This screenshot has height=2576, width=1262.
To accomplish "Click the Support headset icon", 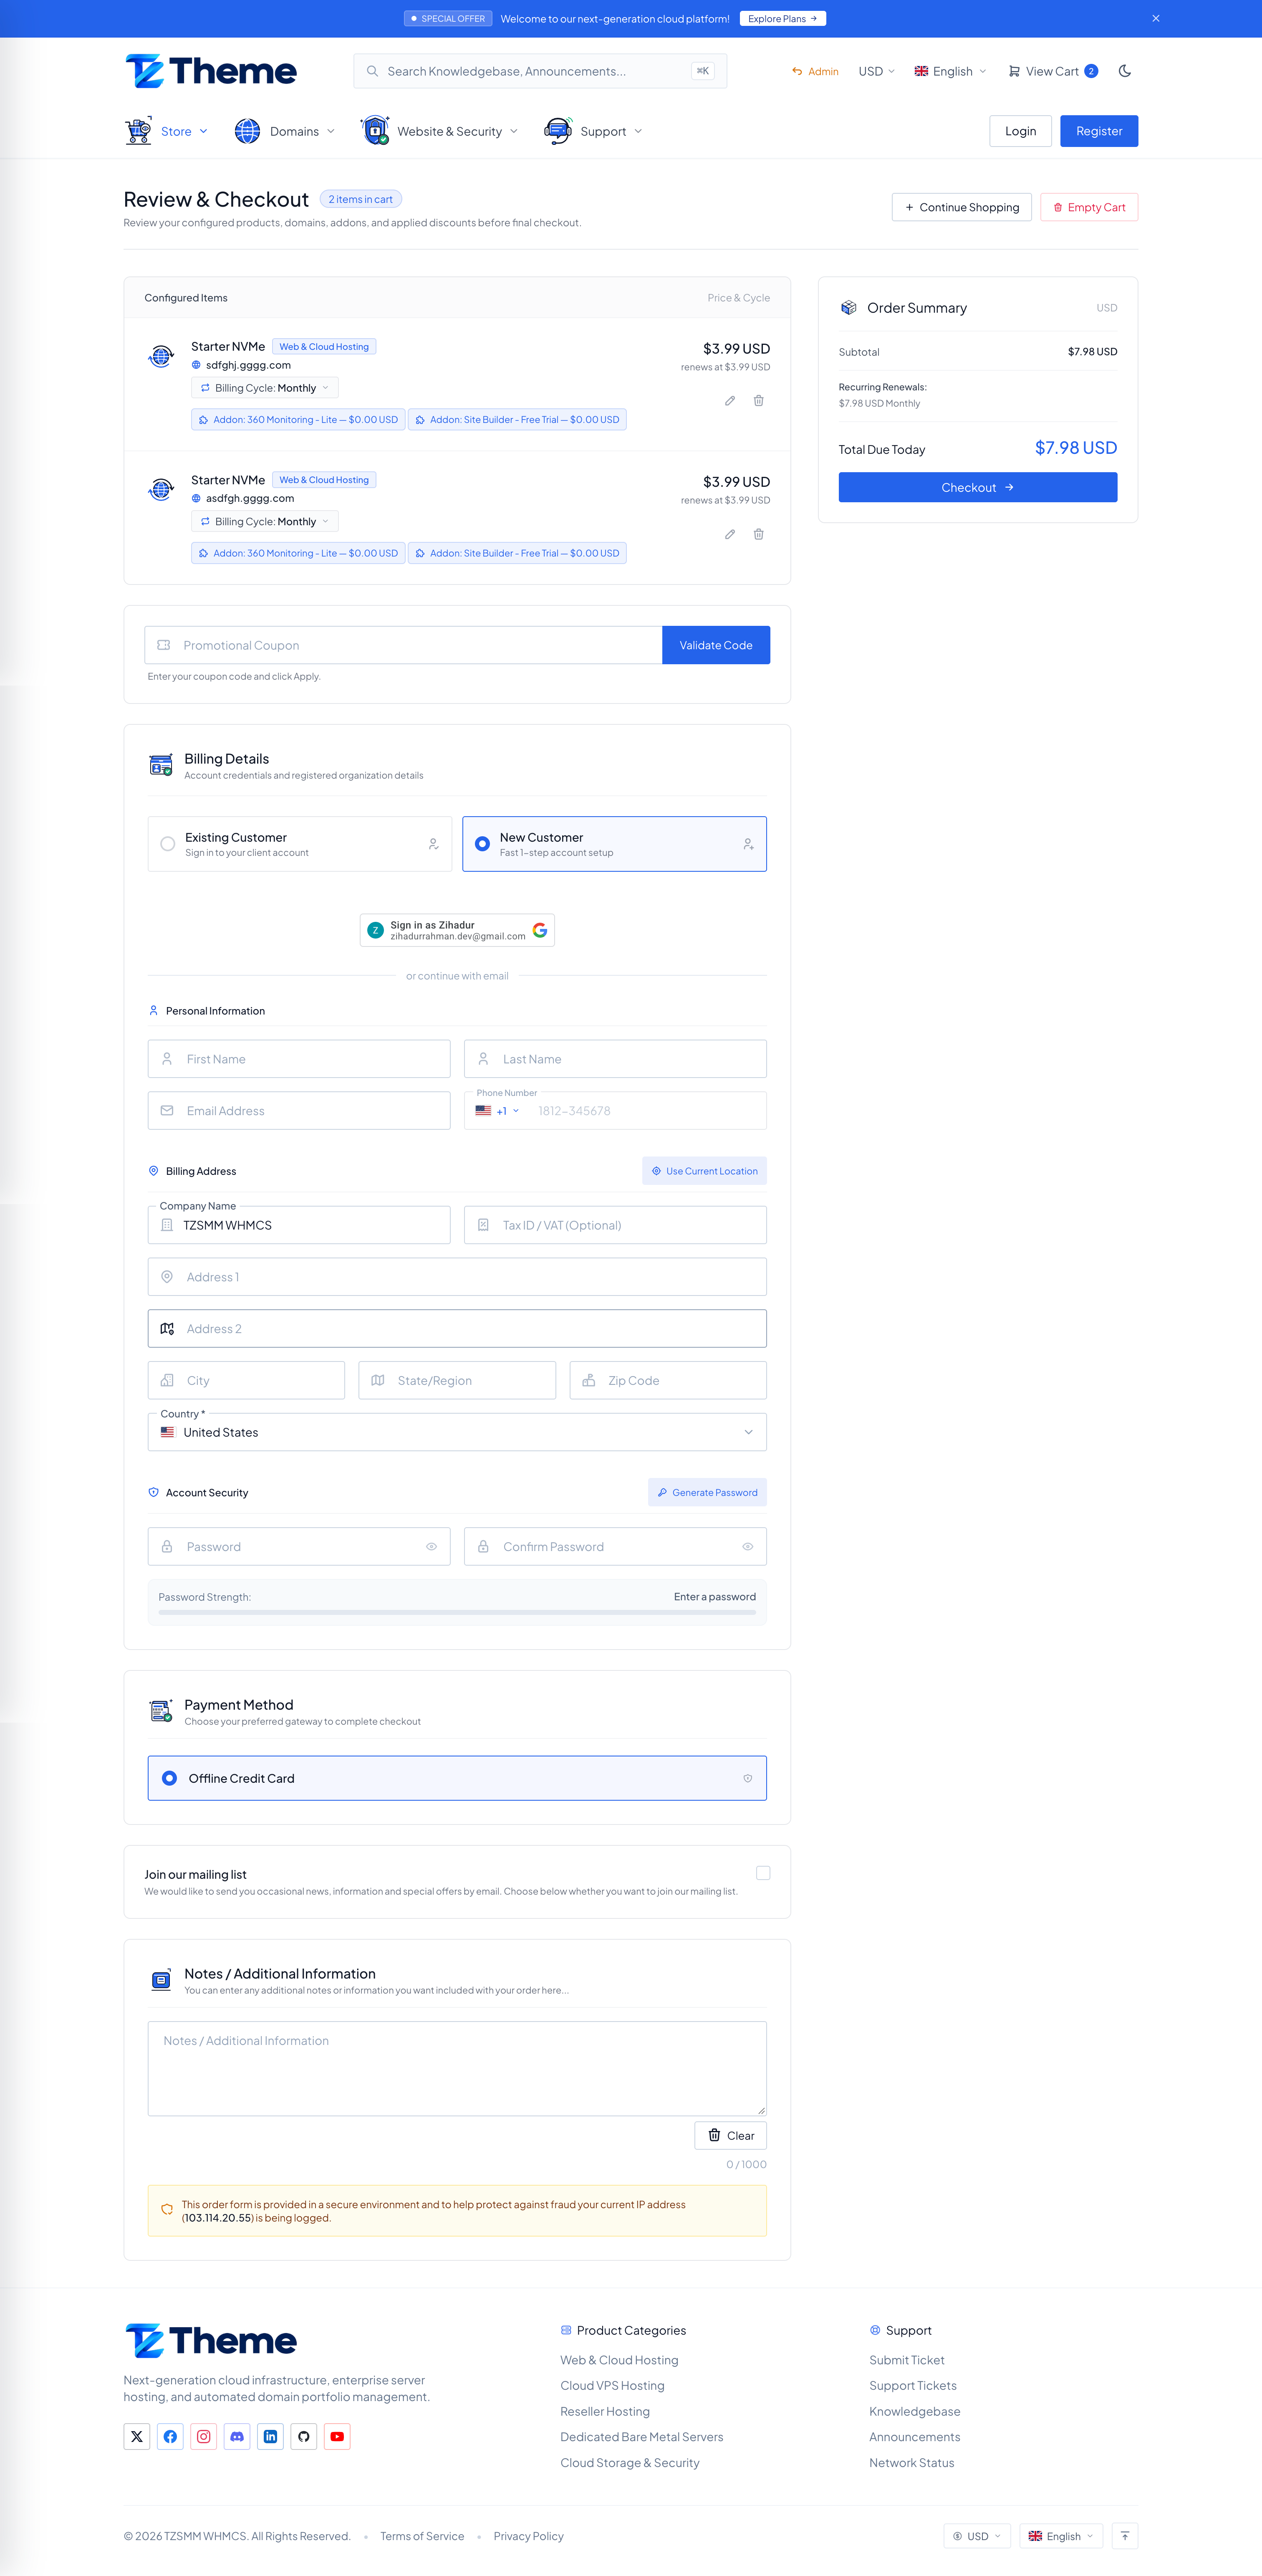I will [558, 131].
